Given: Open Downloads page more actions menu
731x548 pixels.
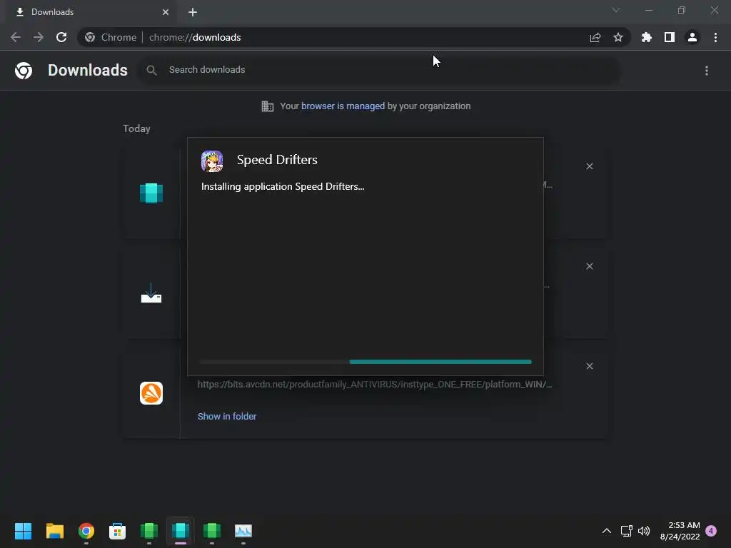Looking at the screenshot, I should (707, 71).
